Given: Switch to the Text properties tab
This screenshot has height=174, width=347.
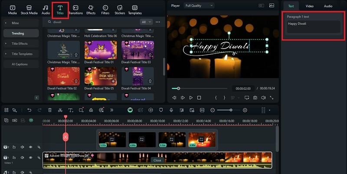Looking at the screenshot, I should tap(291, 6).
